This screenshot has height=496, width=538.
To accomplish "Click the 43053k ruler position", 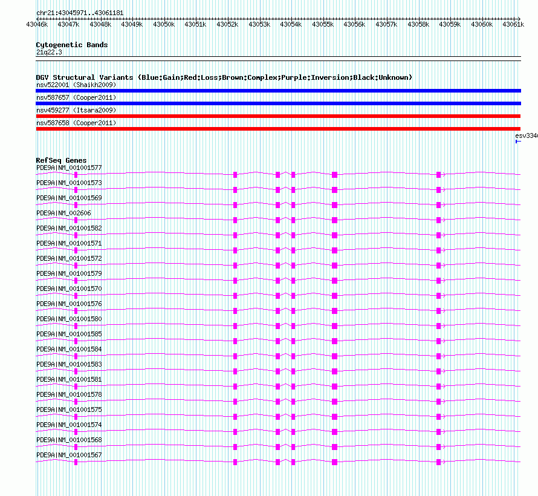I will pyautogui.click(x=259, y=24).
